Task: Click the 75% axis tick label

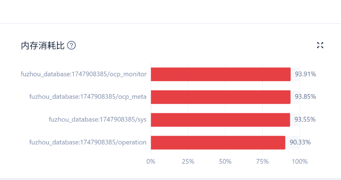Action: [x=263, y=162]
